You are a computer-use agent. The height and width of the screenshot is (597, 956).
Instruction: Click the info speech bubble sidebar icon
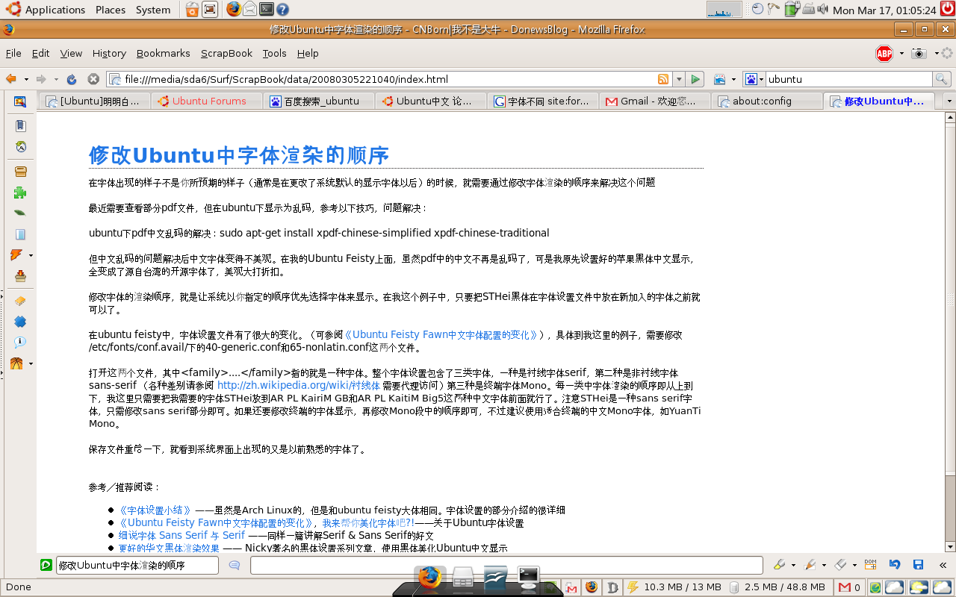click(x=20, y=343)
